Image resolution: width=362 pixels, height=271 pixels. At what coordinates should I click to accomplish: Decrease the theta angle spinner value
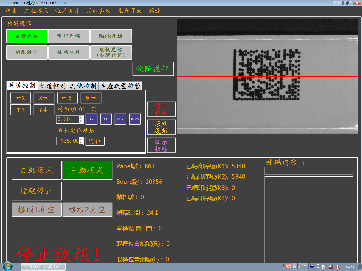[x=81, y=142]
